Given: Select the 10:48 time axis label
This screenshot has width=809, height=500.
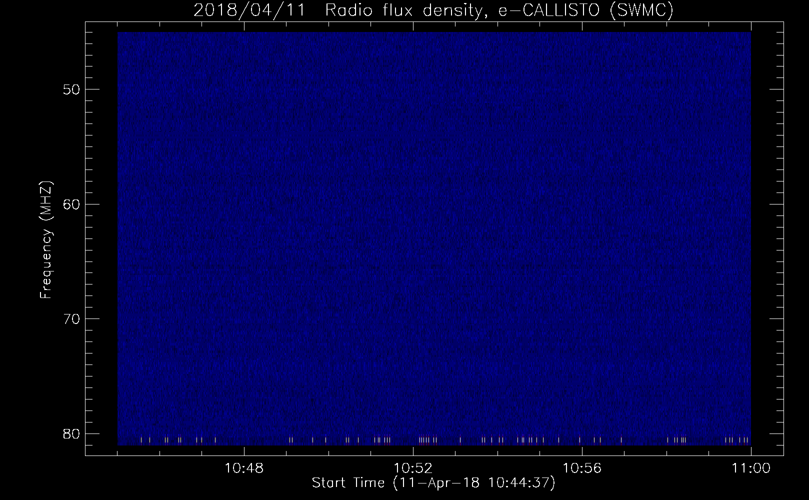Looking at the screenshot, I should point(243,468).
